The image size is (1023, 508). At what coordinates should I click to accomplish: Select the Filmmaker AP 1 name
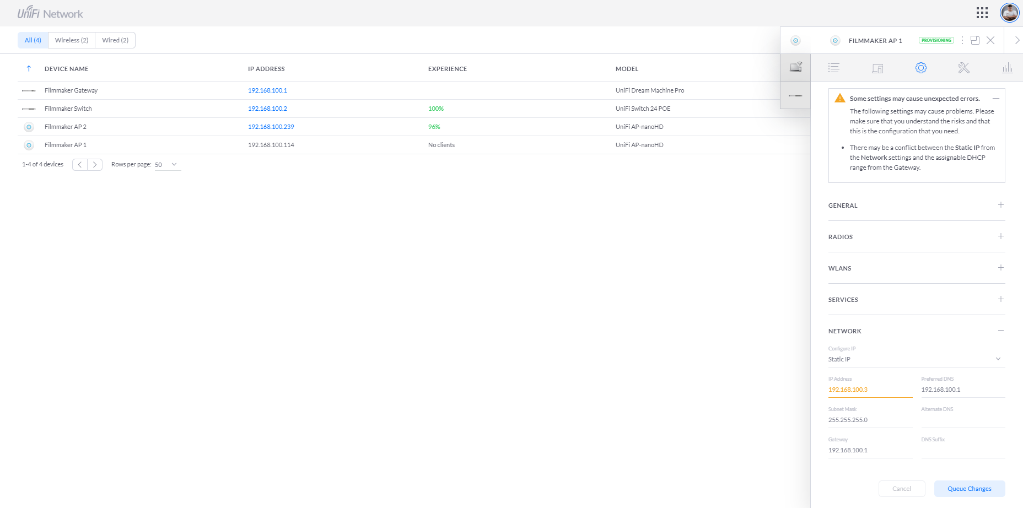66,145
